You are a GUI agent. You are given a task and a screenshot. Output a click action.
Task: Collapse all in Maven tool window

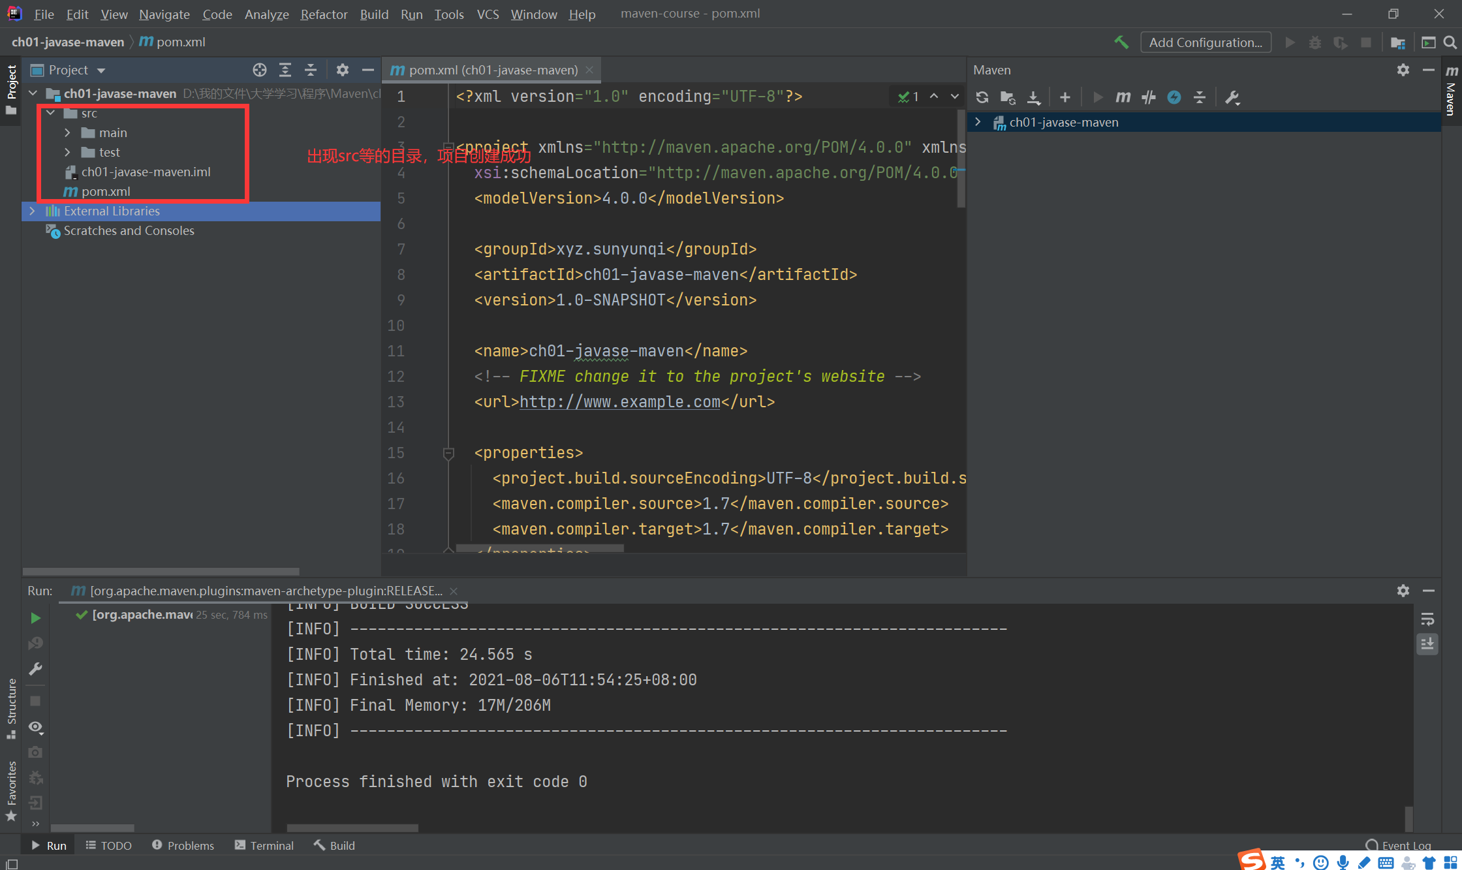(1200, 97)
